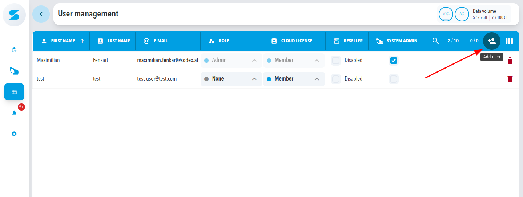Click the 6% data volume circle

coord(462,14)
